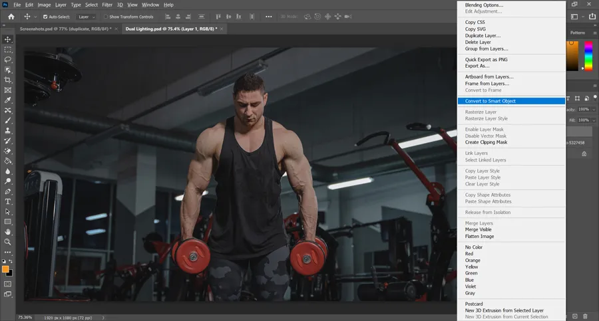Click the Home icon in options bar
The image size is (599, 321).
tap(11, 17)
